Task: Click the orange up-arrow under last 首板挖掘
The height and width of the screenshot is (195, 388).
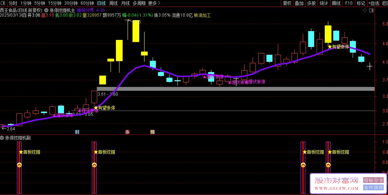Action: (x=328, y=165)
